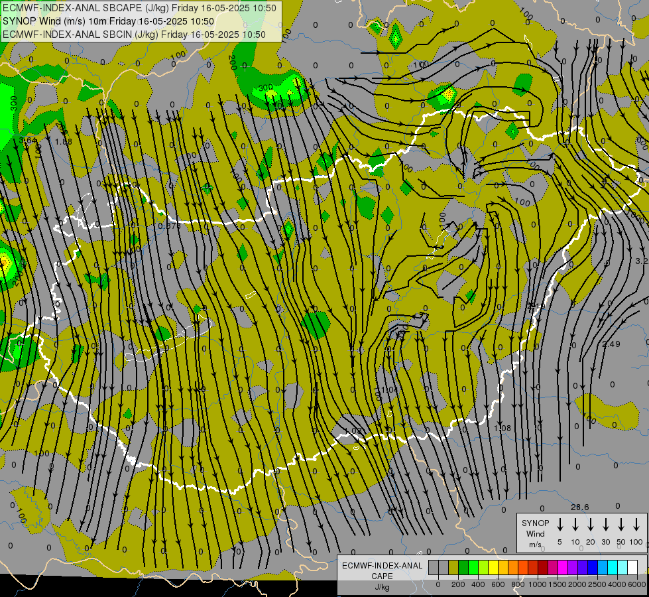The height and width of the screenshot is (597, 649).
Task: Click the 1000 tick label in CAPE legend
Action: (x=538, y=584)
